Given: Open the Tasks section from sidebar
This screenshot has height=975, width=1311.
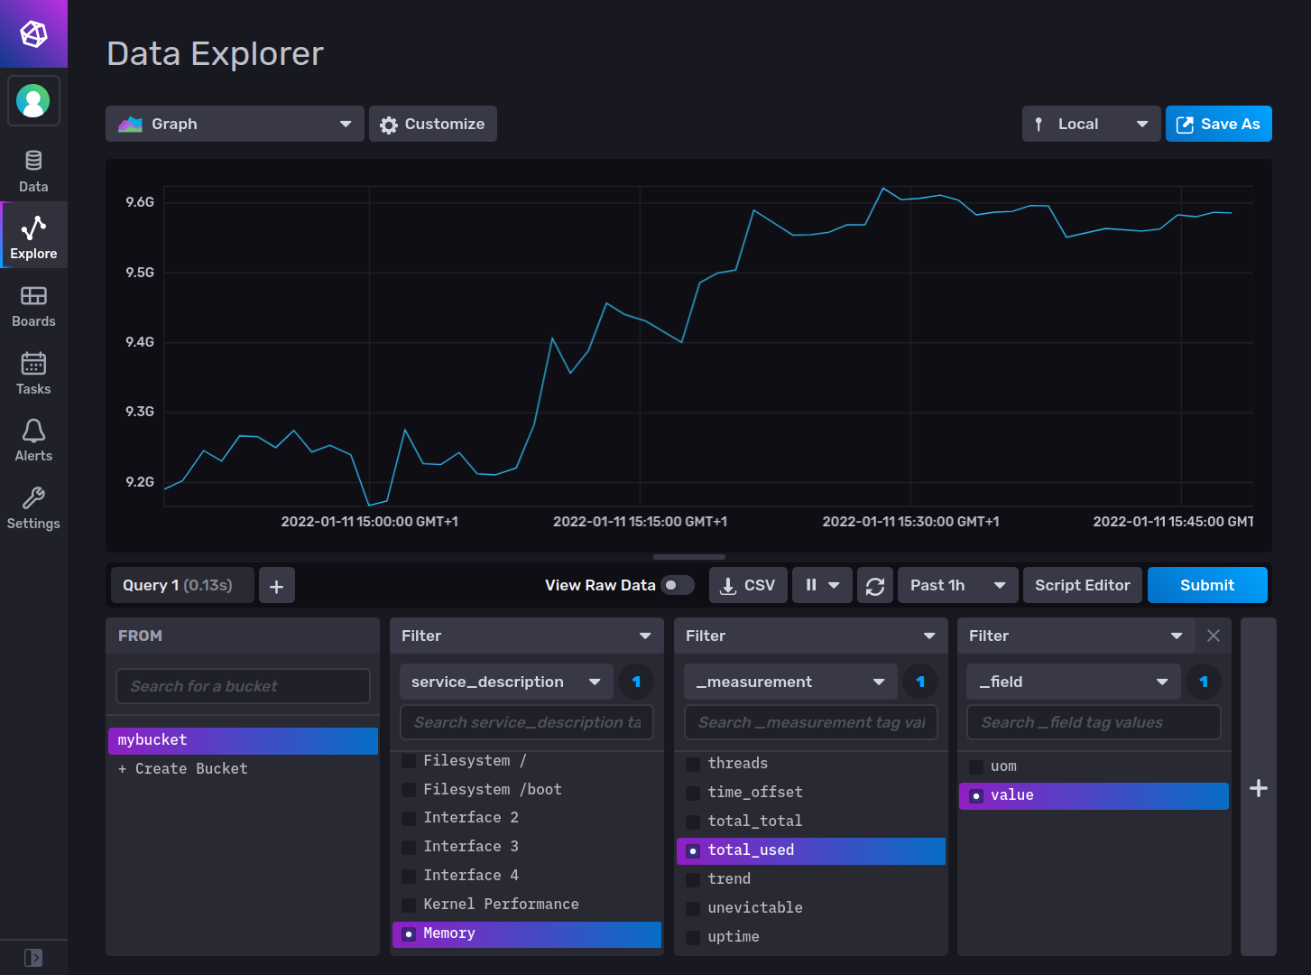Looking at the screenshot, I should pyautogui.click(x=33, y=372).
